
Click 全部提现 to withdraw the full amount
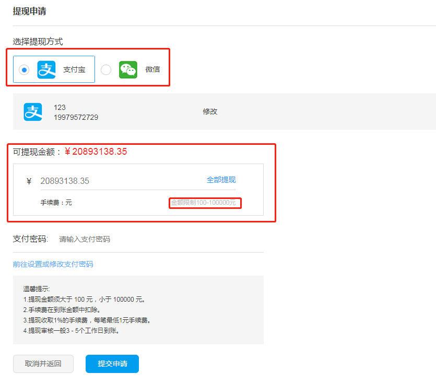click(221, 179)
